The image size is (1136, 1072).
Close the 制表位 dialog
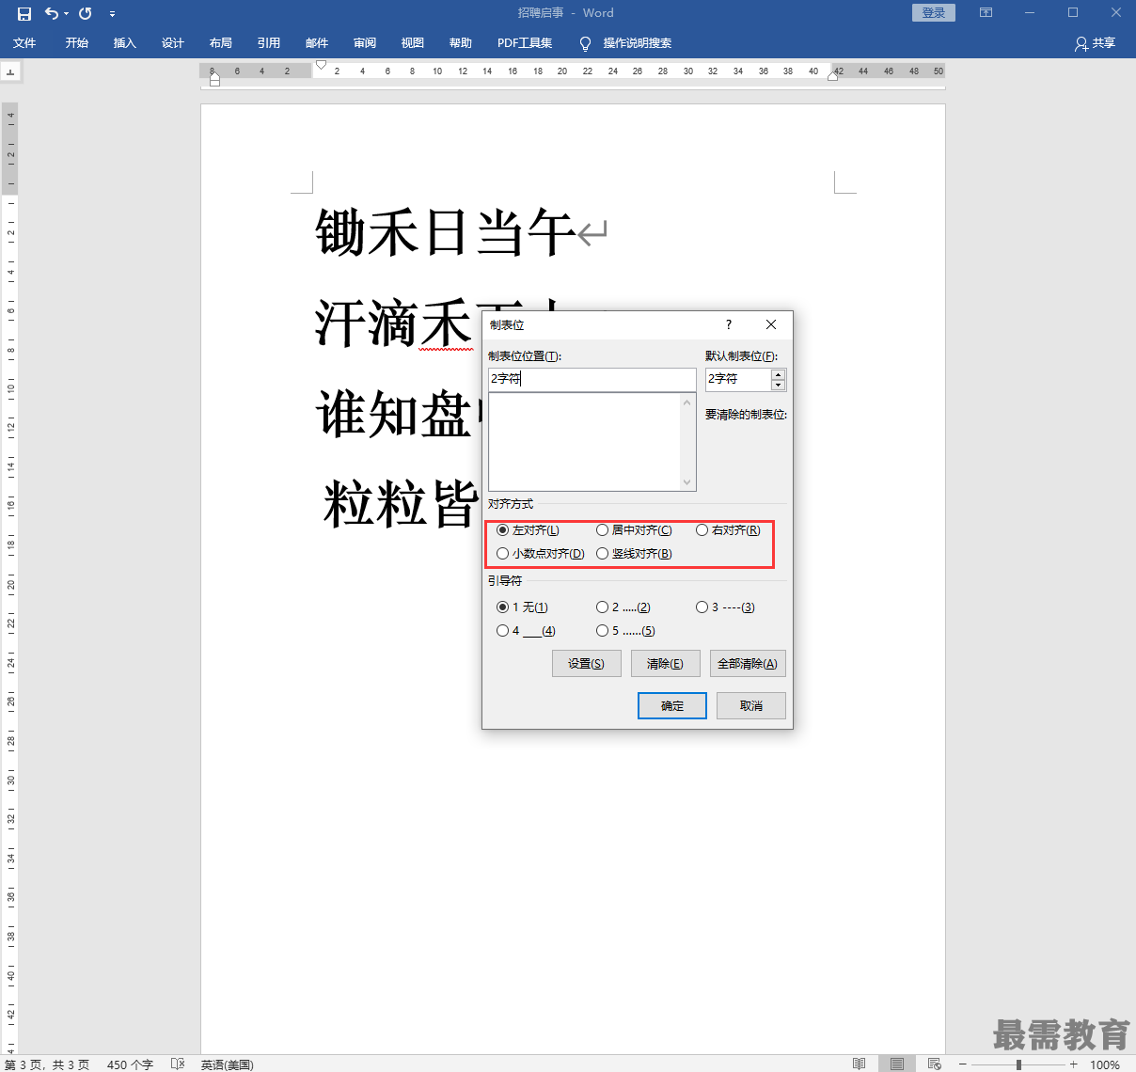tap(771, 324)
